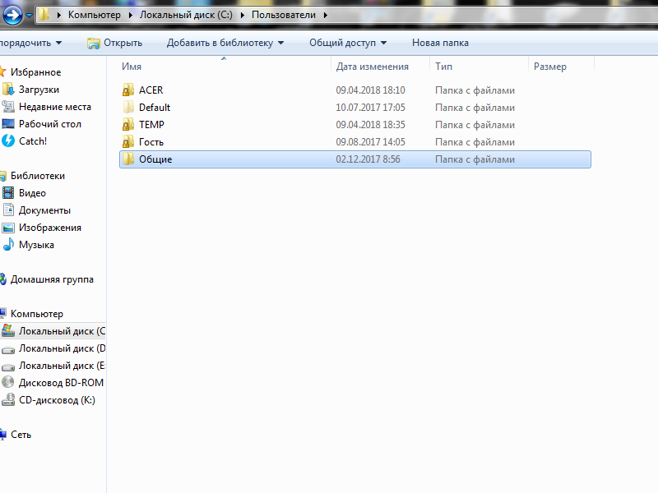The width and height of the screenshot is (658, 493).
Task: Click the Дисковод BD-ROM disc icon
Action: [x=8, y=382]
